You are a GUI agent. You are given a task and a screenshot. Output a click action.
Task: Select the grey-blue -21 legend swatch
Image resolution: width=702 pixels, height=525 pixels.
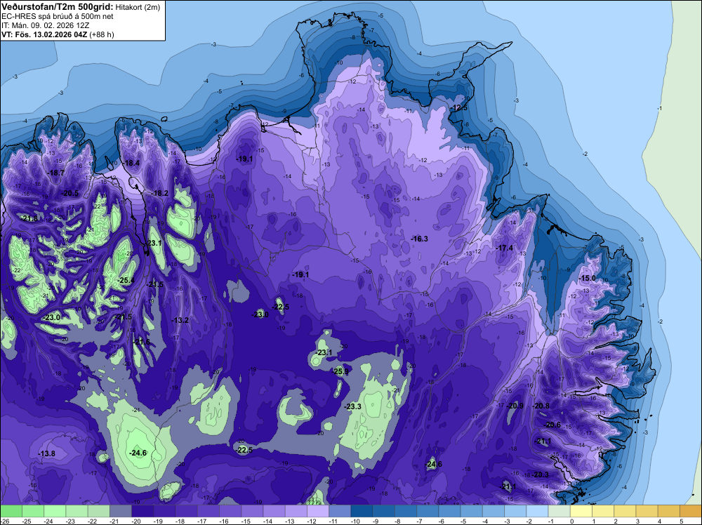(121, 511)
